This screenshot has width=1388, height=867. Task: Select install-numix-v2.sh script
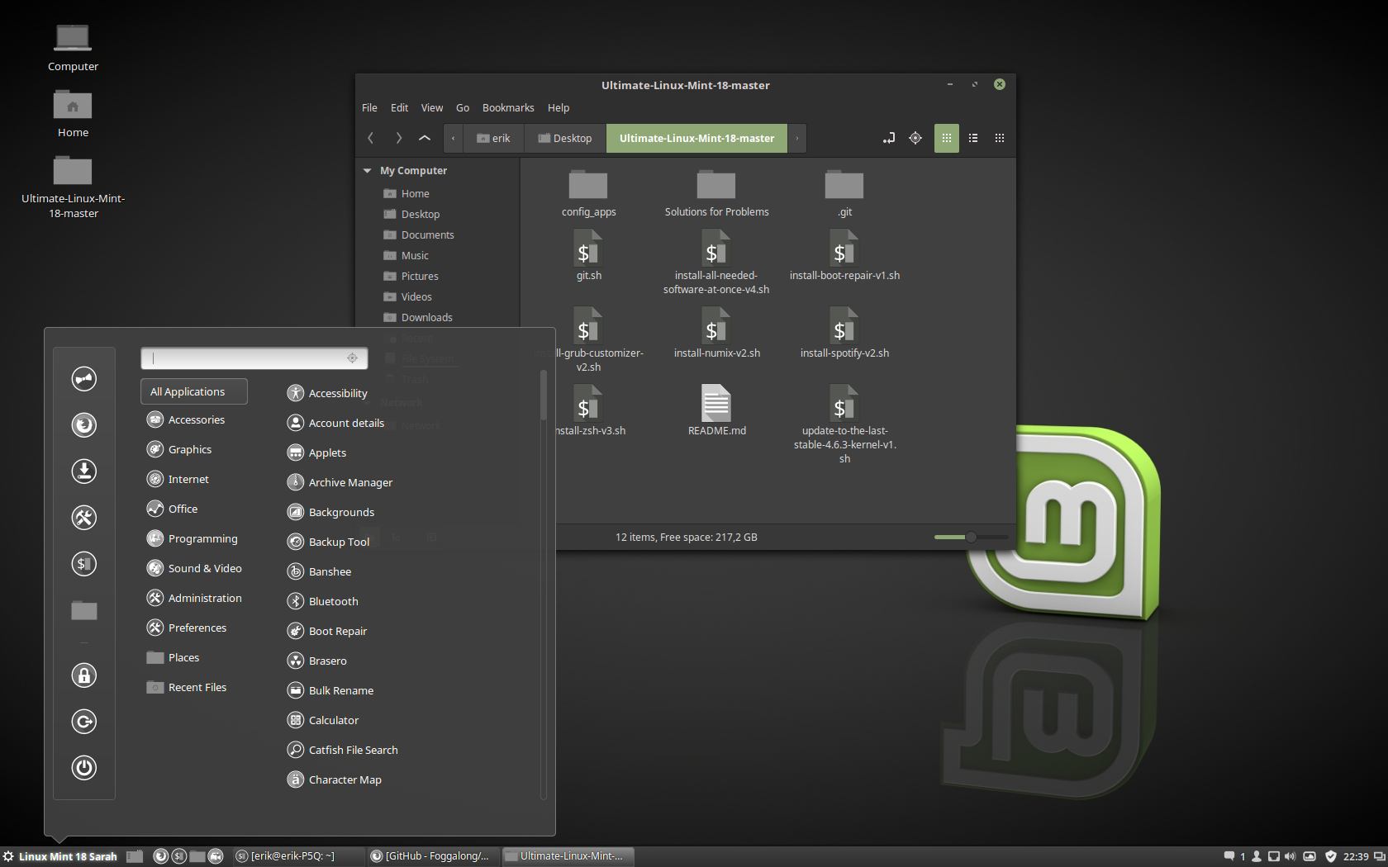click(x=716, y=333)
